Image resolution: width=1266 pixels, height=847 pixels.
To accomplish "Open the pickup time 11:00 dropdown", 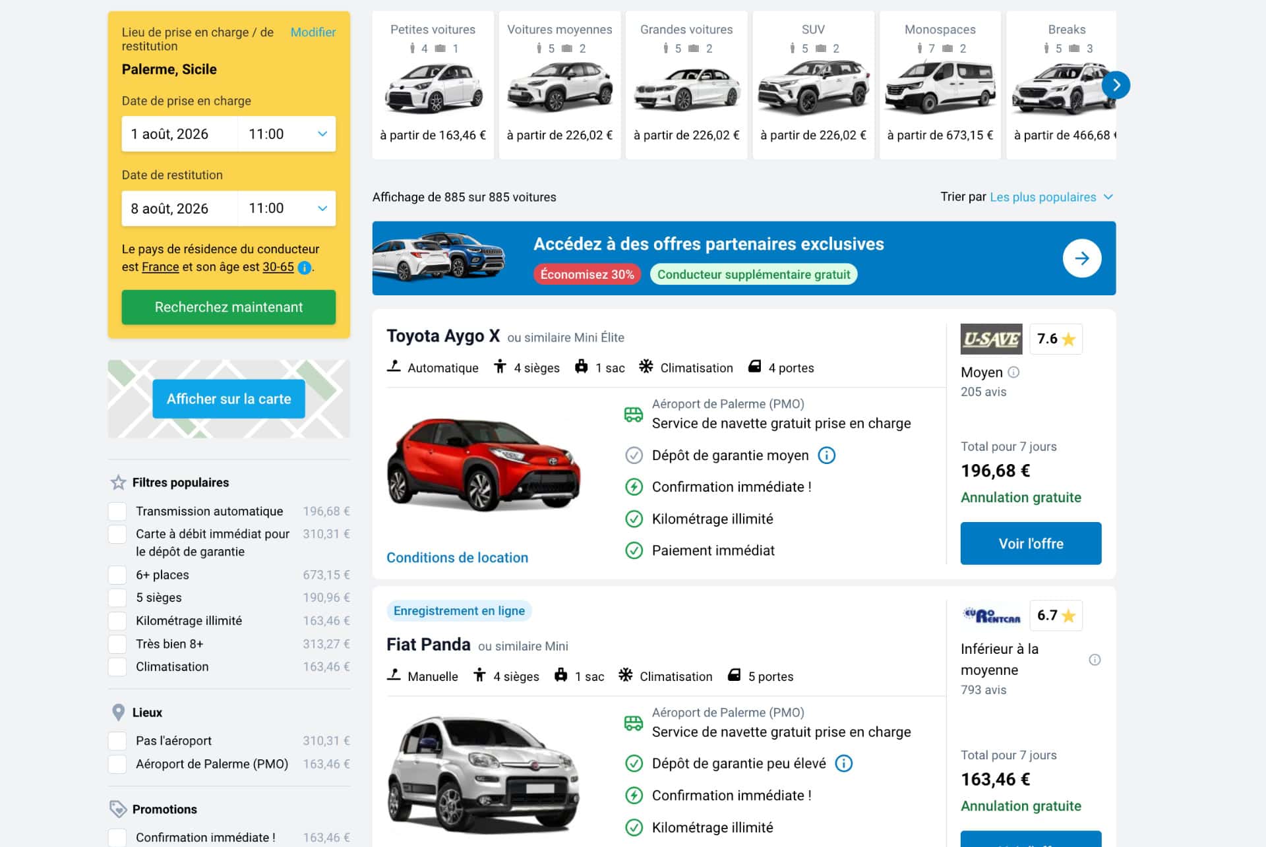I will 287,134.
